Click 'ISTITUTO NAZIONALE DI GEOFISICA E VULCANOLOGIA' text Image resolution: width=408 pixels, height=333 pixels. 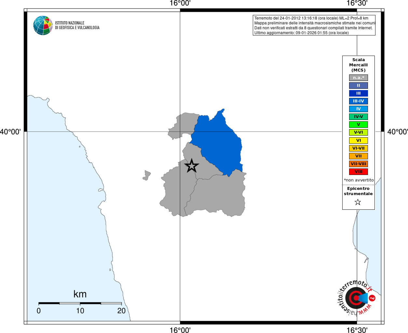[x=77, y=25]
